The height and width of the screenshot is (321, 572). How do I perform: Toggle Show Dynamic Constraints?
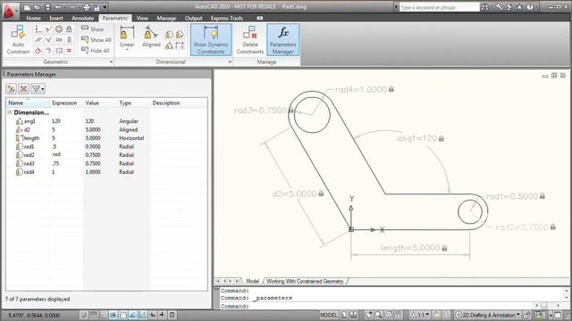pyautogui.click(x=211, y=39)
